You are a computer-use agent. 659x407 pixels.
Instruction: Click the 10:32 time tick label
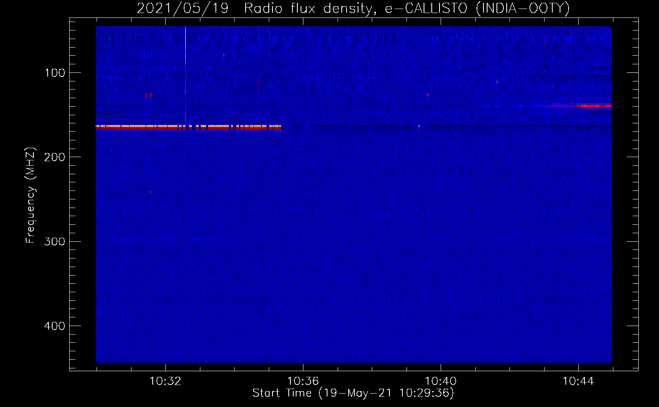tap(165, 381)
